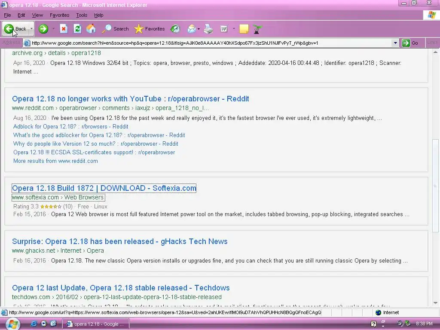Open the Edit with Word dropdown arrow

pyautogui.click(x=234, y=29)
